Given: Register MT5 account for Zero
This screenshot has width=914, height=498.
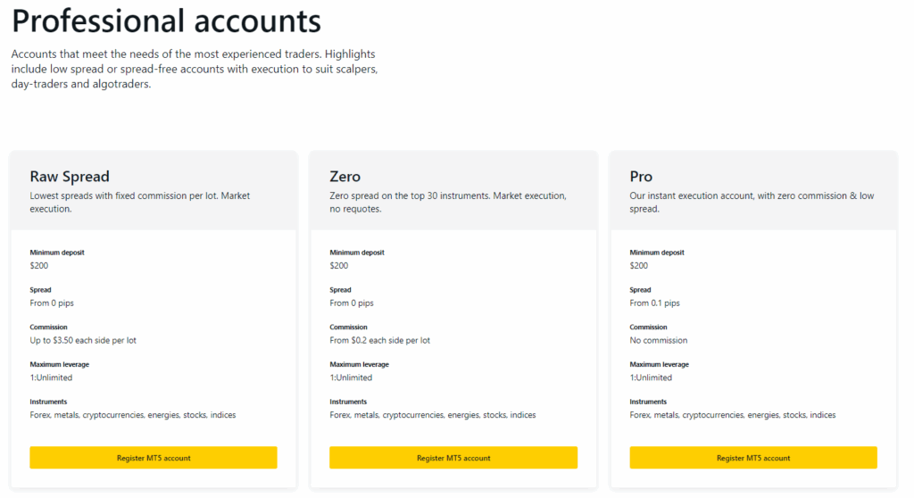Looking at the screenshot, I should tap(453, 458).
